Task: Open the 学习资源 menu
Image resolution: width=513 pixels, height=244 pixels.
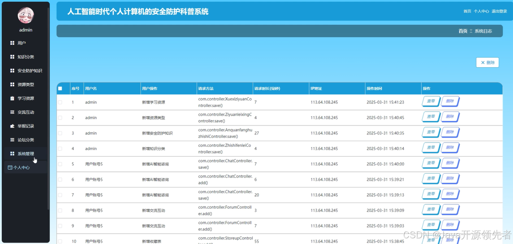Action: tap(25, 98)
